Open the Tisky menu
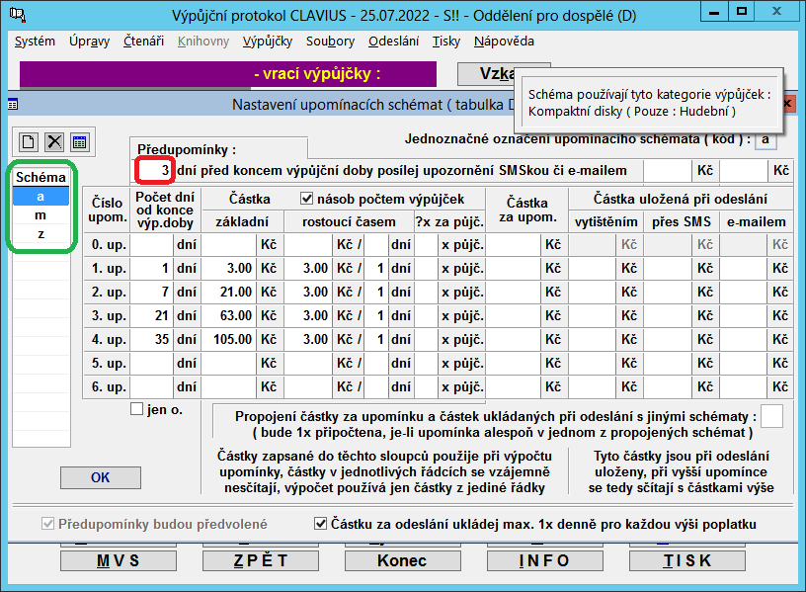This screenshot has width=806, height=592. 446,42
